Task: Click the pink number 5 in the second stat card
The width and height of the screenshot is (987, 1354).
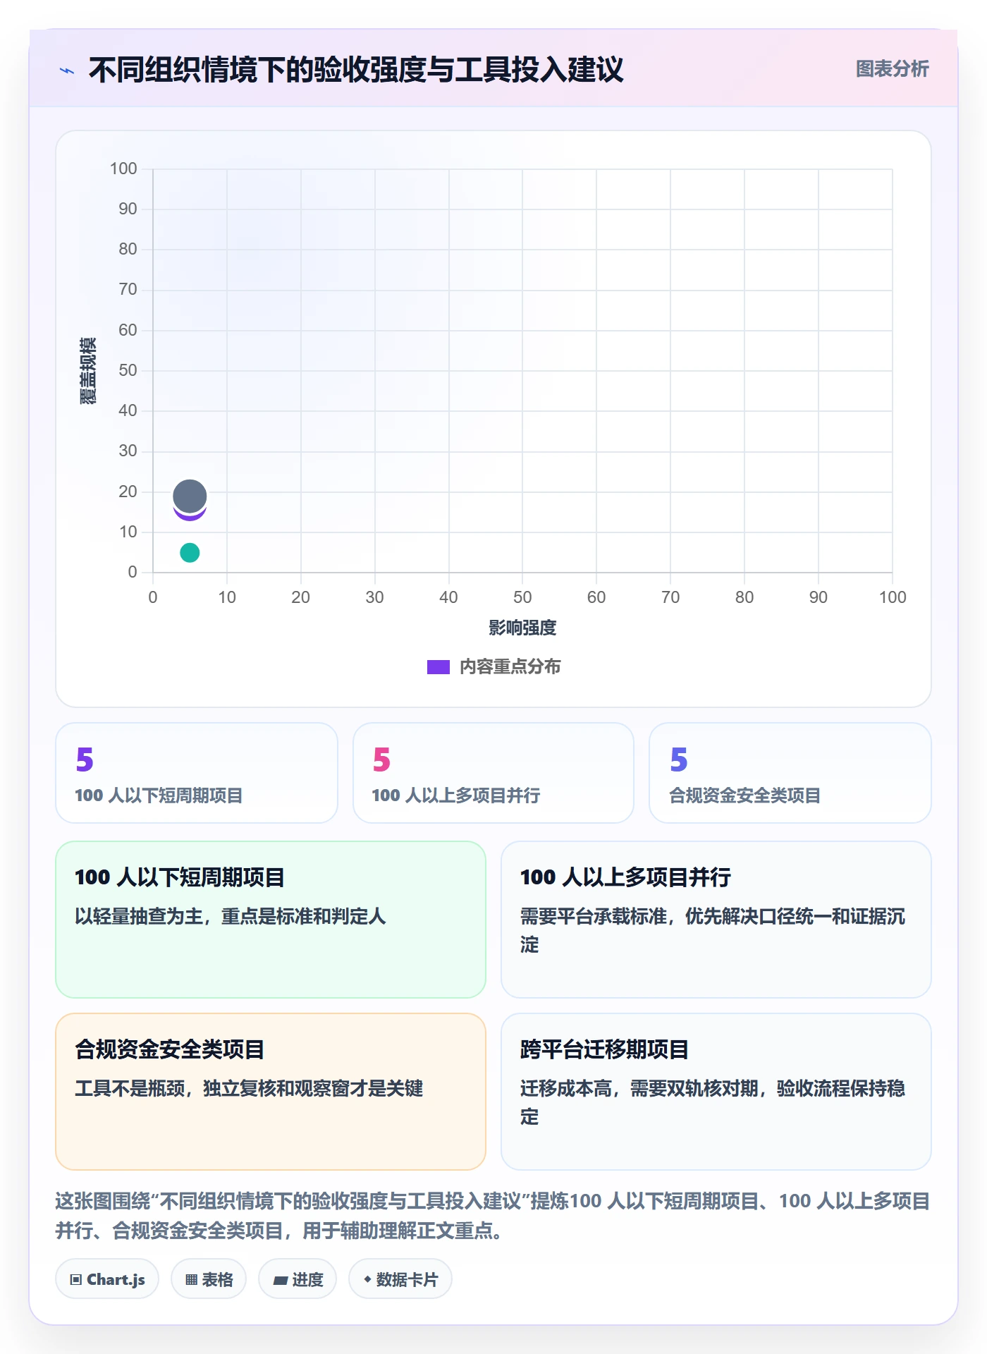Action: tap(381, 760)
